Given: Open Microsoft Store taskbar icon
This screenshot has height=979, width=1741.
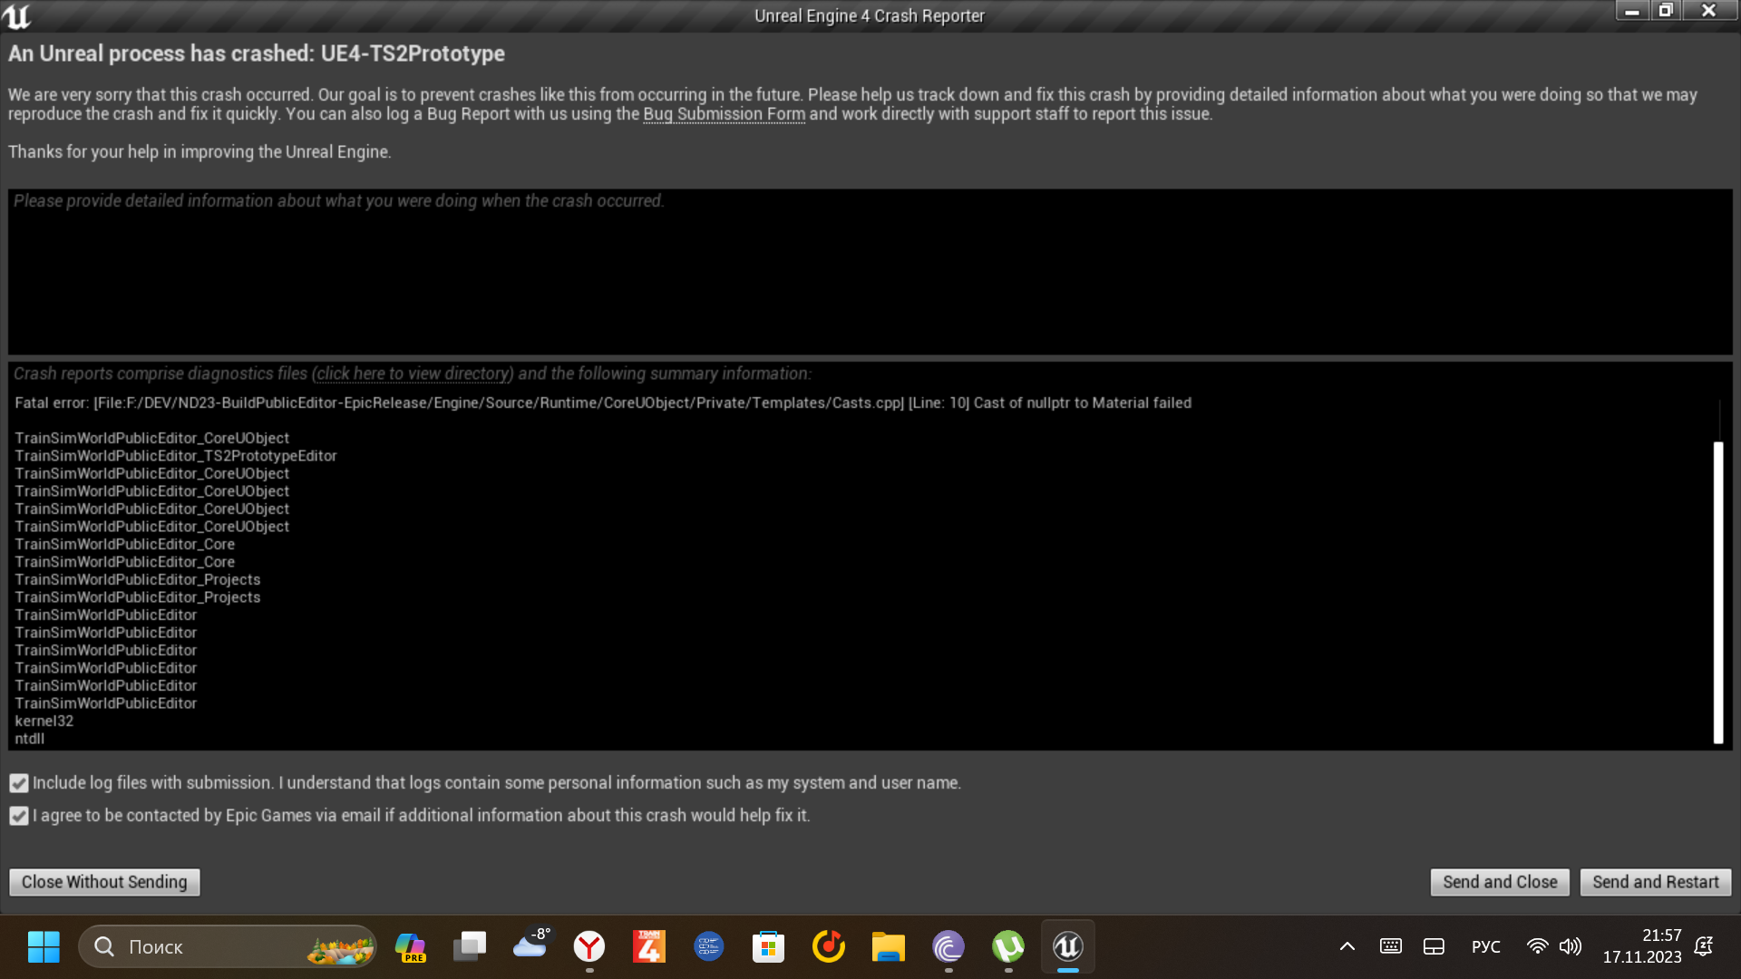Looking at the screenshot, I should pos(768,946).
